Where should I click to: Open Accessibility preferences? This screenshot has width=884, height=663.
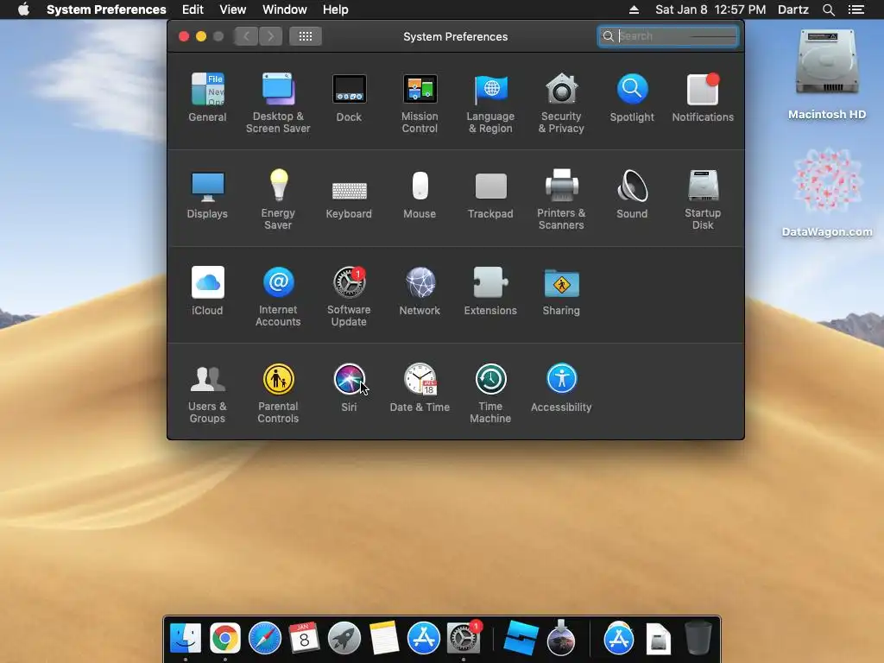tap(561, 388)
